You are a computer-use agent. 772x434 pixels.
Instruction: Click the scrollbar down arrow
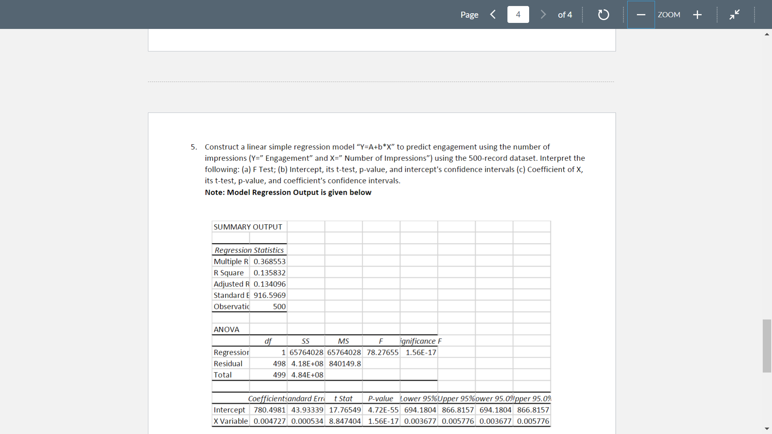767,428
